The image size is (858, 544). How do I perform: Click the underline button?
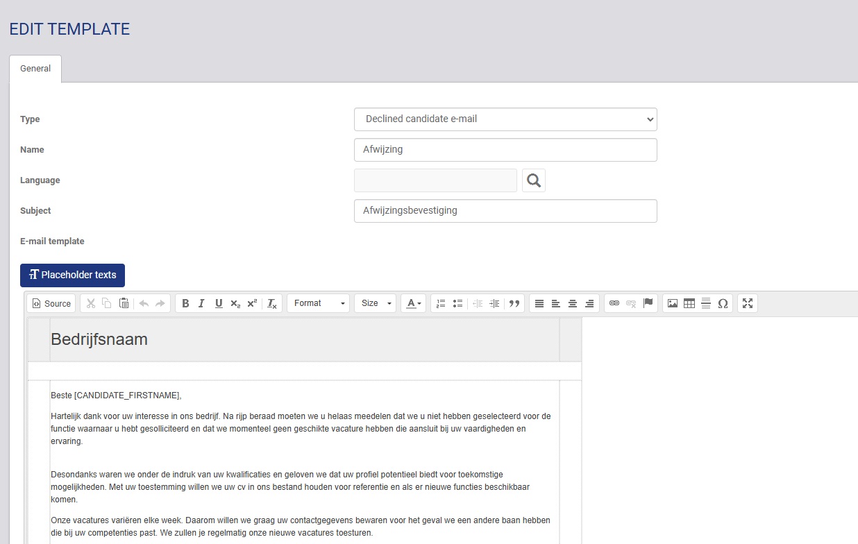(x=219, y=303)
